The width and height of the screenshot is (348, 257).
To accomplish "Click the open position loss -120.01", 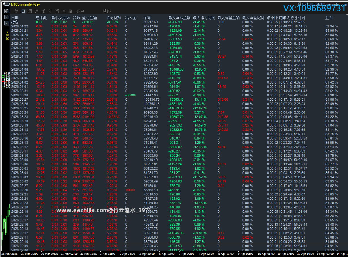I will click(88, 22).
